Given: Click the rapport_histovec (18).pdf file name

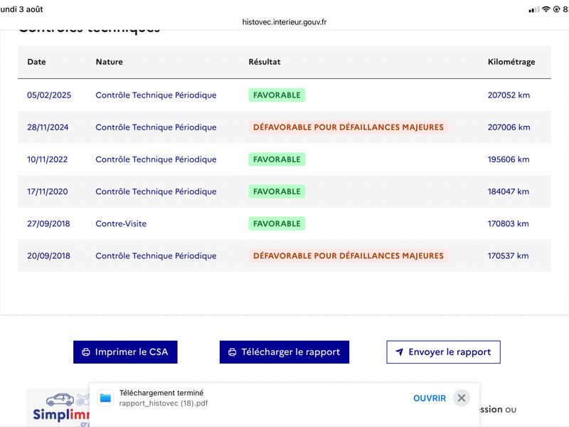Looking at the screenshot, I should (x=164, y=404).
